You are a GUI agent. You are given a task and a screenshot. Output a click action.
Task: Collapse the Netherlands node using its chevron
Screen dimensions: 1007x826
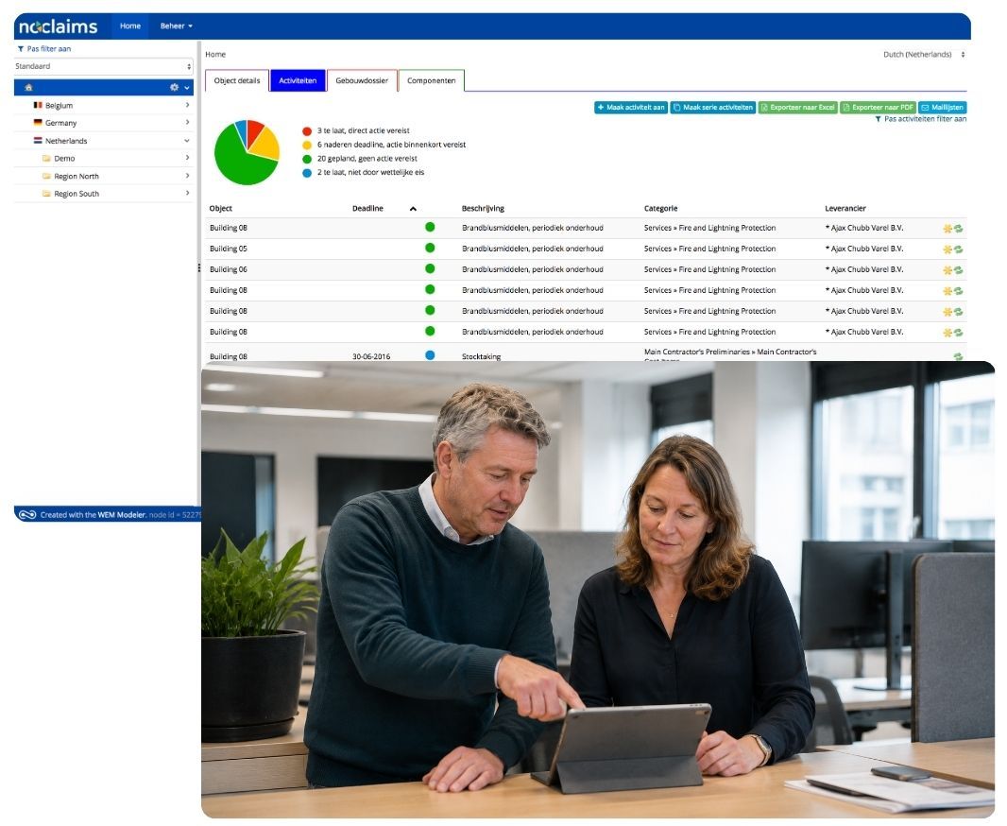(x=187, y=140)
